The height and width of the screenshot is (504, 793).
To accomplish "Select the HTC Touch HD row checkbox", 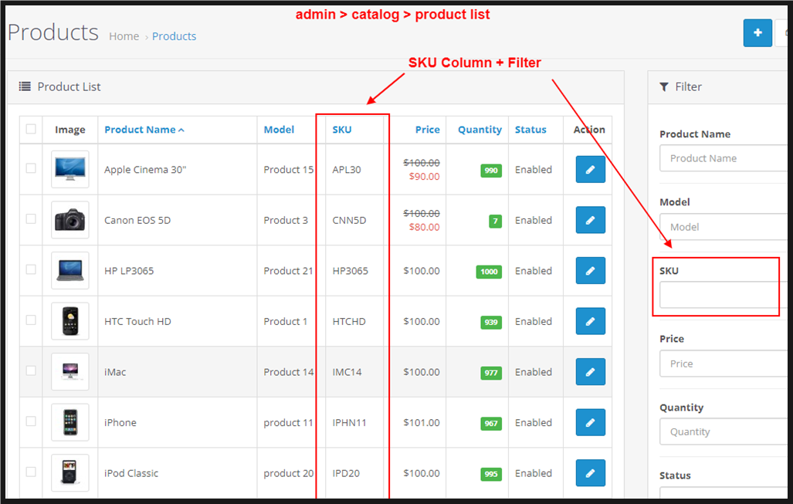I will (31, 320).
